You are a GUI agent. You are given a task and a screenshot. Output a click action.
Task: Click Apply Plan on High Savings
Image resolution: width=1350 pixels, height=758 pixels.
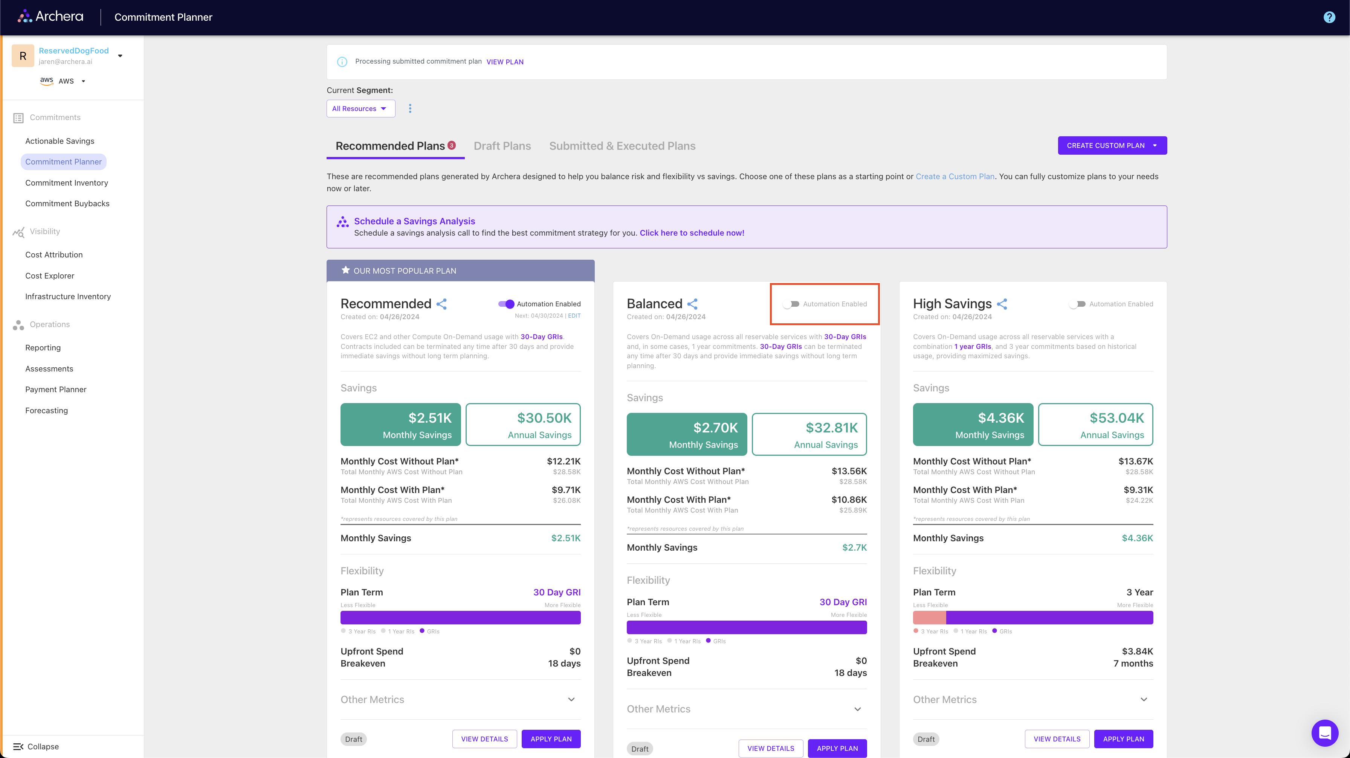1123,739
